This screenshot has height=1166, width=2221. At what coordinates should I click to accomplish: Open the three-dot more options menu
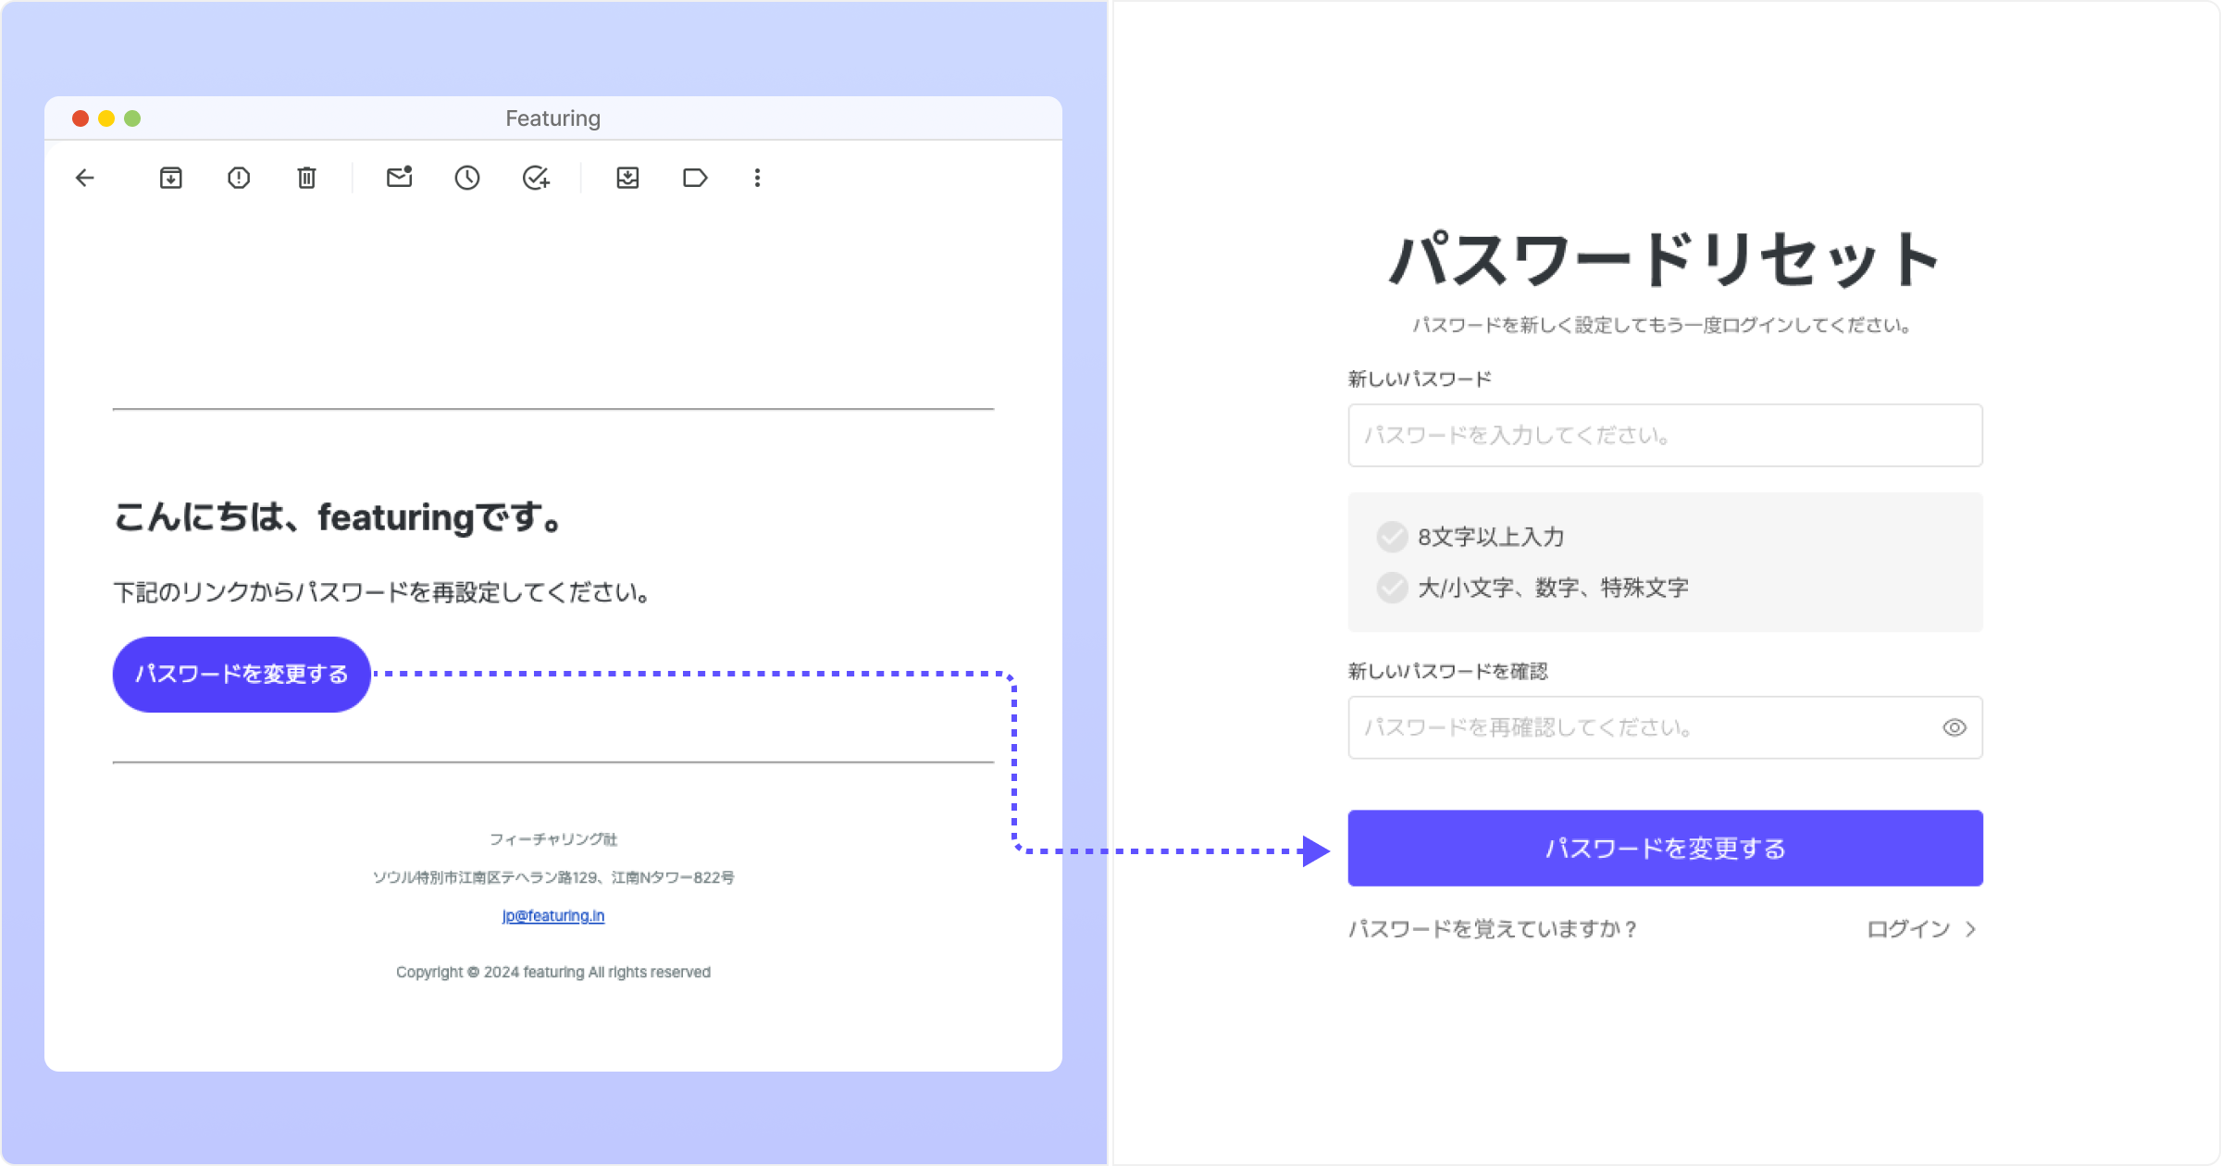(x=757, y=178)
